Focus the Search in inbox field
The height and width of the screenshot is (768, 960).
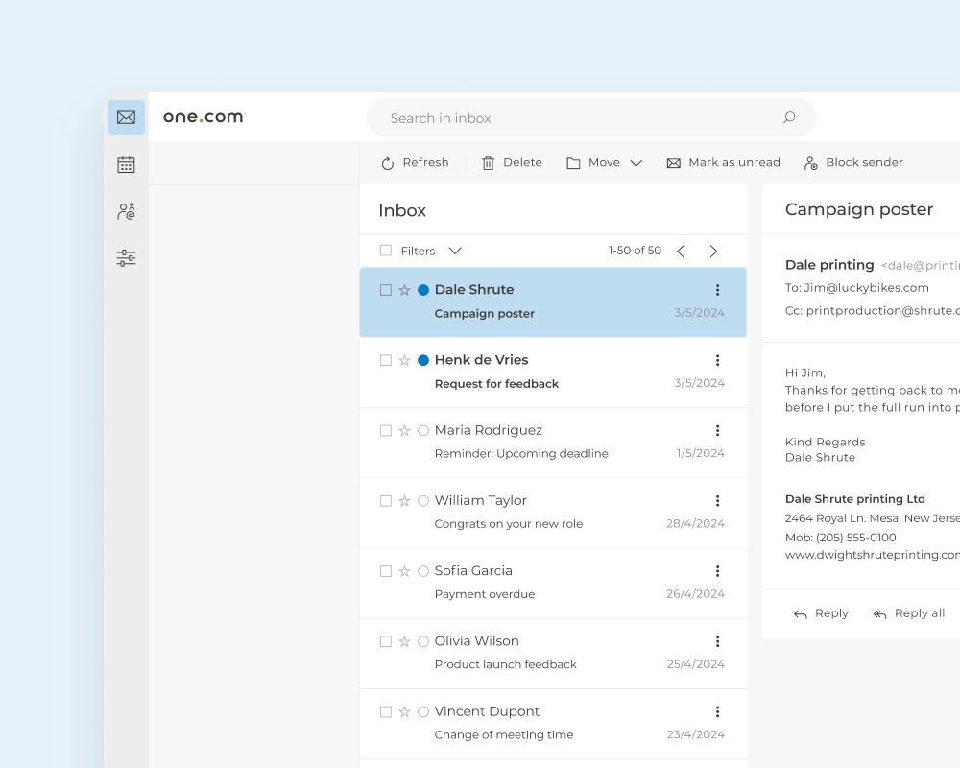point(590,117)
